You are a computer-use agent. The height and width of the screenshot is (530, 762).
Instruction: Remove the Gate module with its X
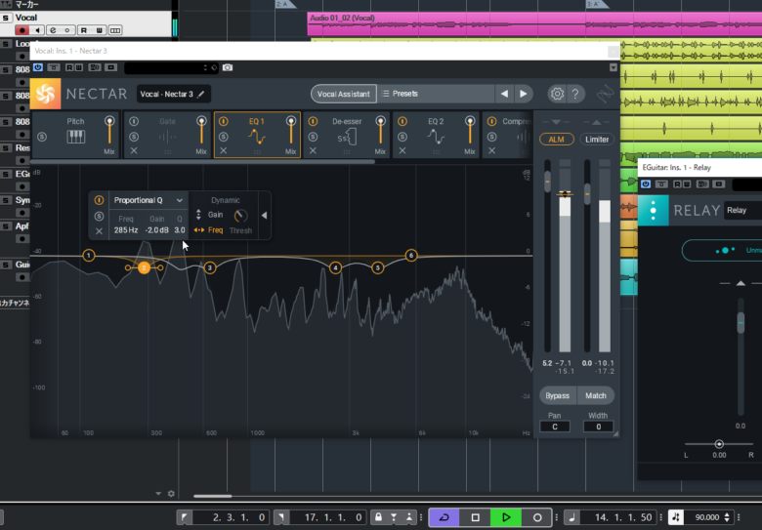coord(134,151)
